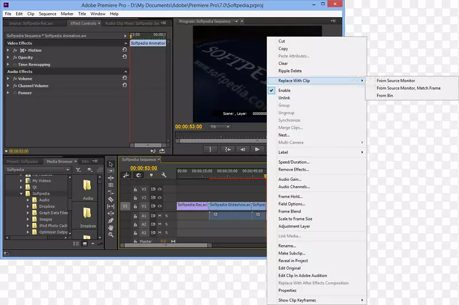Open the Marker menu
The image size is (459, 305).
67,14
